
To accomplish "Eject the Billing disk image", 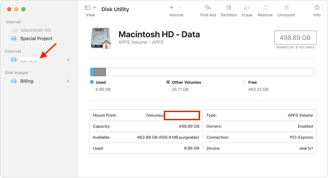I will (x=68, y=81).
